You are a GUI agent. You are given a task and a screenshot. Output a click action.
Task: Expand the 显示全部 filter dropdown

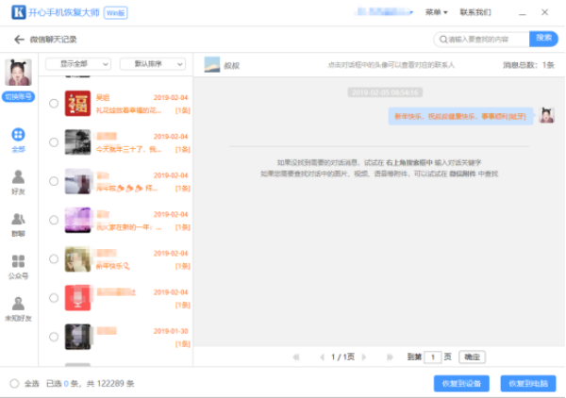click(78, 64)
